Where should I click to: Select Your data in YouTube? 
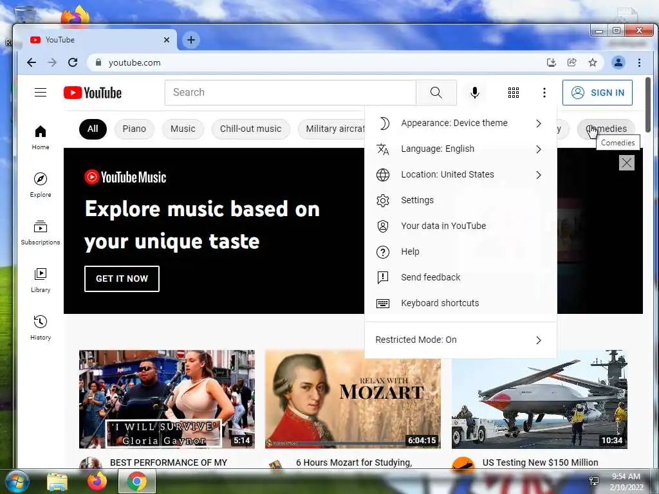click(461, 226)
